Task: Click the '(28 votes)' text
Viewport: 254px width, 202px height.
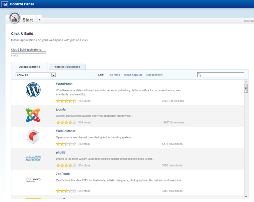Action: pos(83,144)
